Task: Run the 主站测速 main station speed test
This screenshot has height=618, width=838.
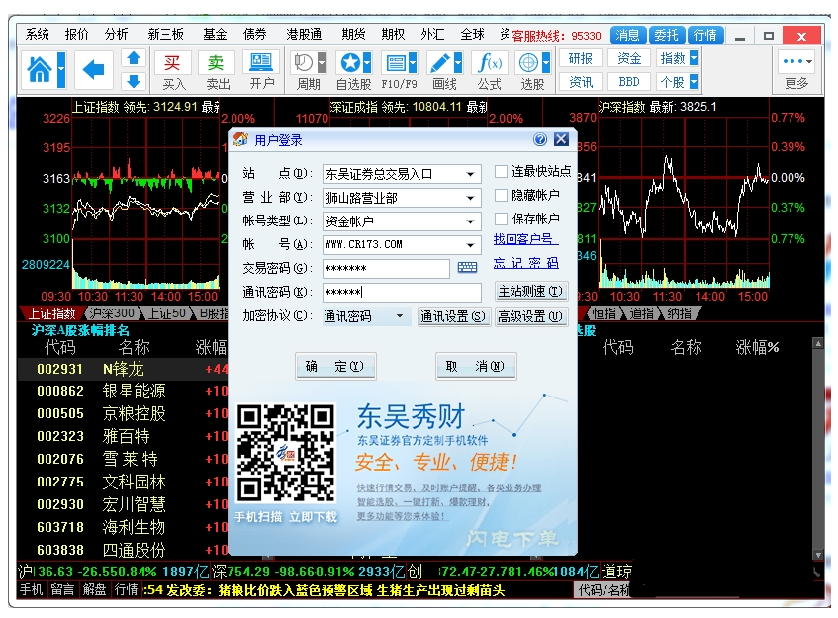Action: point(531,292)
